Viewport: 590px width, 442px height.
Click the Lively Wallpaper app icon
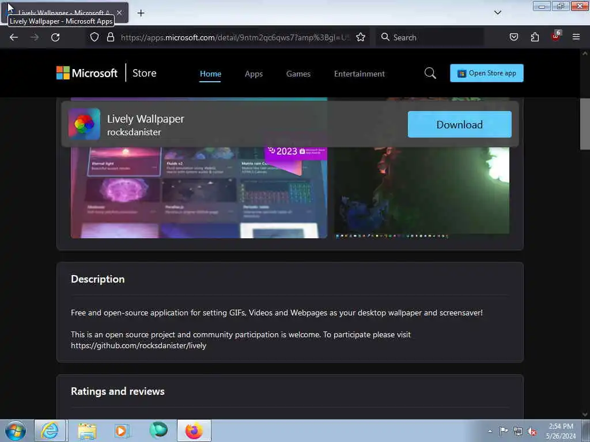pyautogui.click(x=84, y=124)
